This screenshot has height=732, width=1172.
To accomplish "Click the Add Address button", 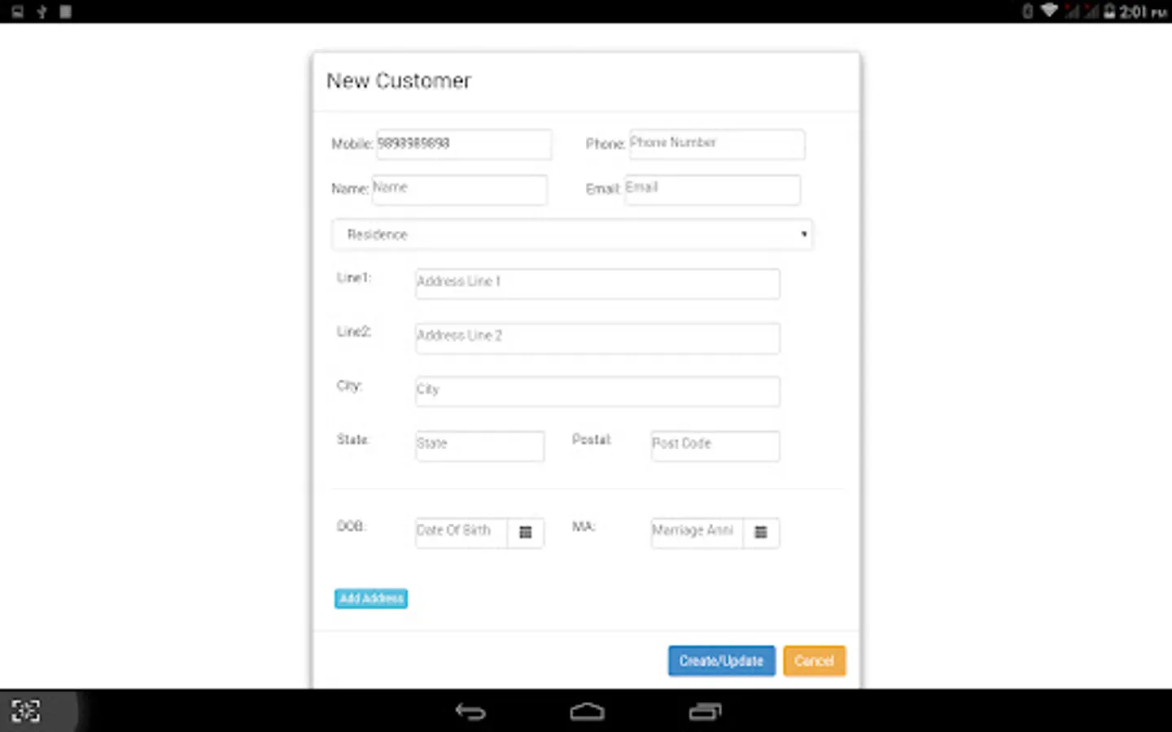I will point(371,599).
